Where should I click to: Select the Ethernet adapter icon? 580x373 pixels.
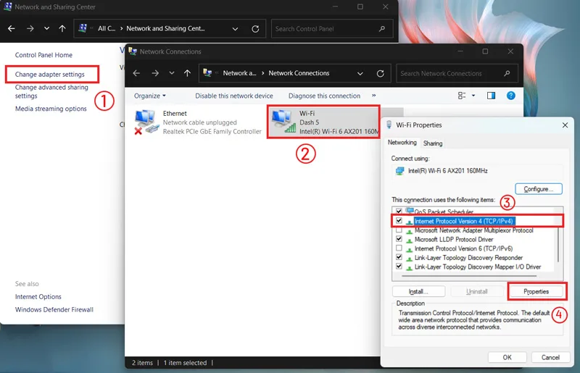tap(146, 122)
